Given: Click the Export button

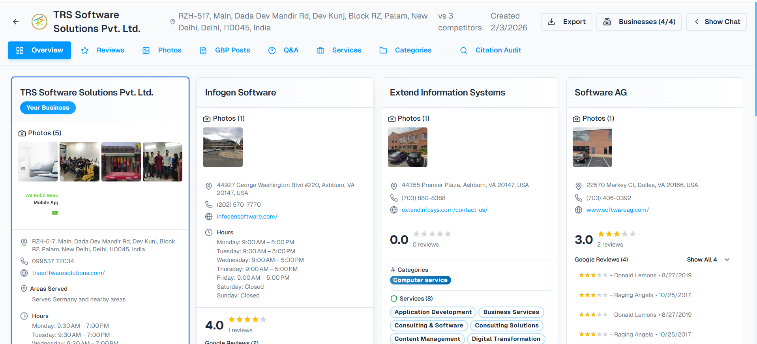Looking at the screenshot, I should (566, 22).
